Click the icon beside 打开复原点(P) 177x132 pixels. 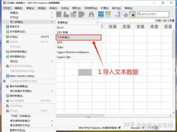(x=8, y=32)
